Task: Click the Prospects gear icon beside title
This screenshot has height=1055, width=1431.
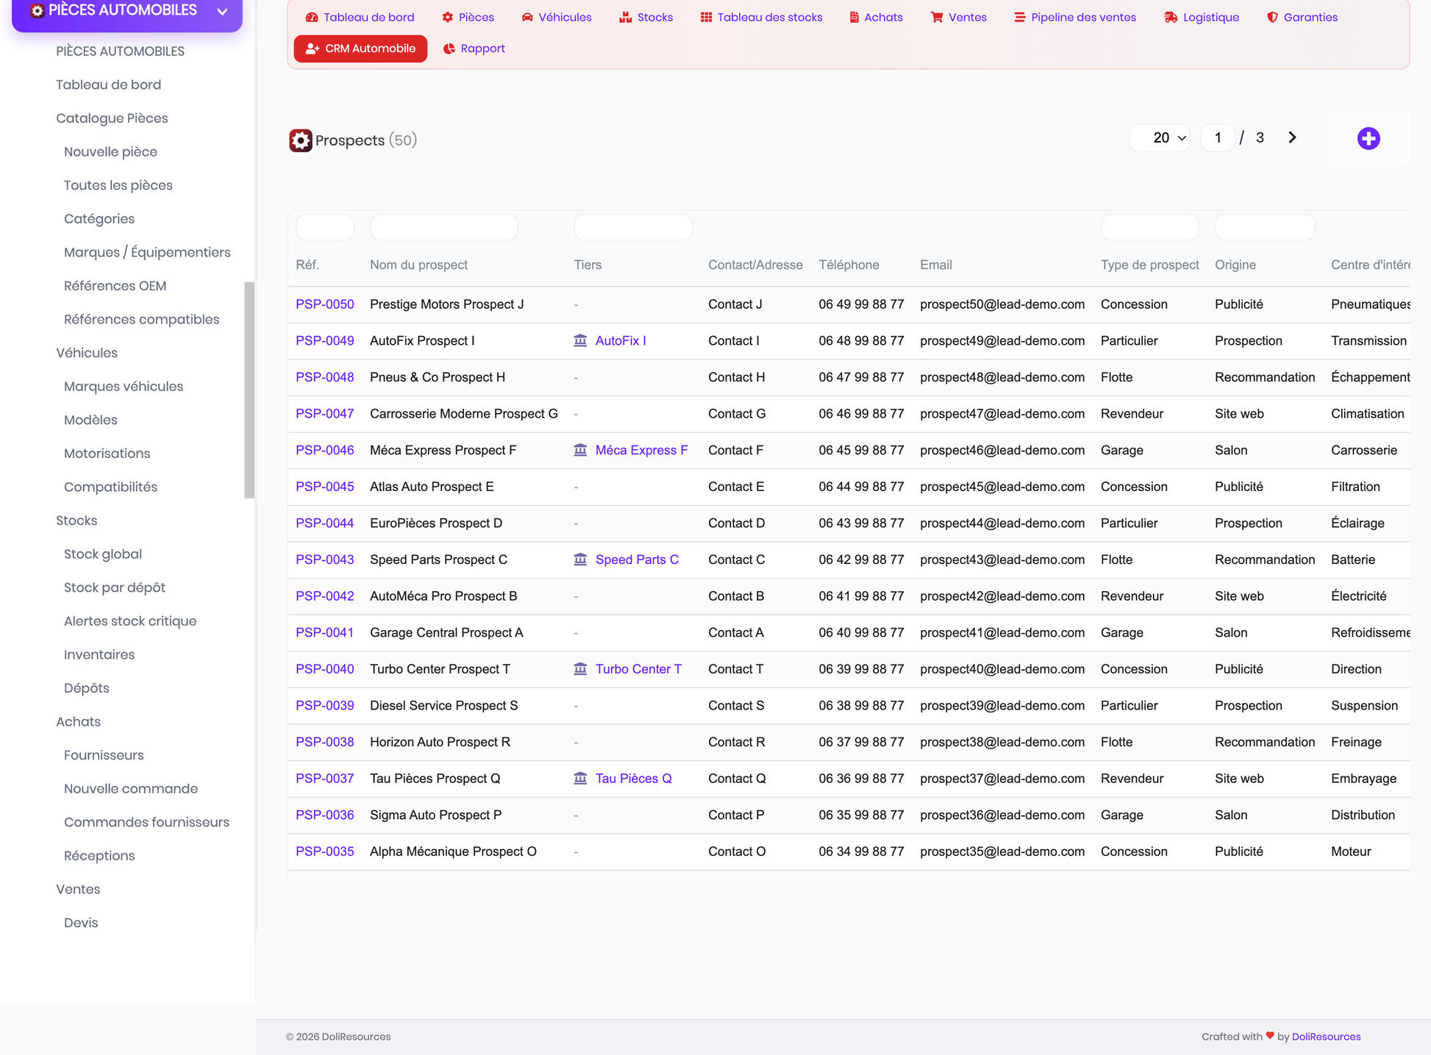Action: pos(300,140)
